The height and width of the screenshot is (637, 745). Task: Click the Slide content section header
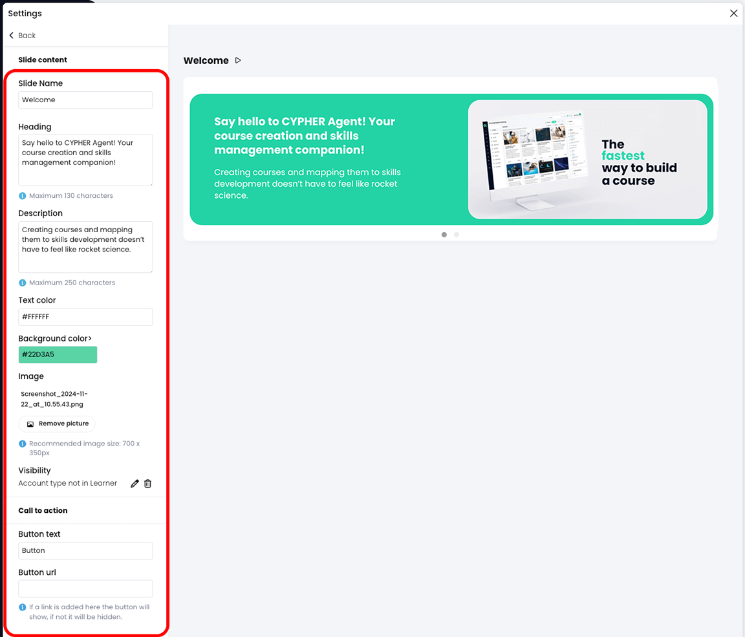click(43, 60)
